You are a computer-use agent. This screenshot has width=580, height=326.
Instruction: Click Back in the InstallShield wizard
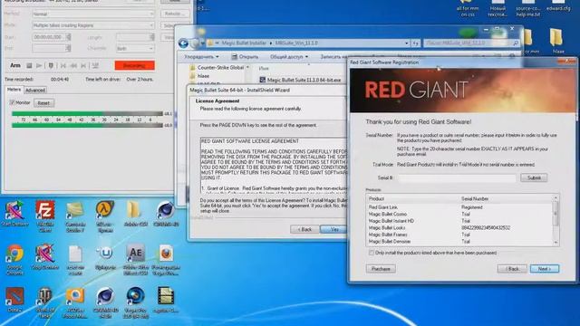point(304,229)
